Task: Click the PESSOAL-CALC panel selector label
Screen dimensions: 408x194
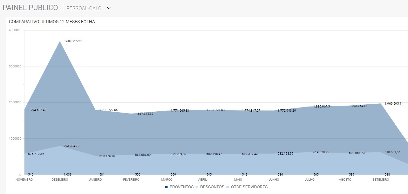Action: click(x=84, y=8)
